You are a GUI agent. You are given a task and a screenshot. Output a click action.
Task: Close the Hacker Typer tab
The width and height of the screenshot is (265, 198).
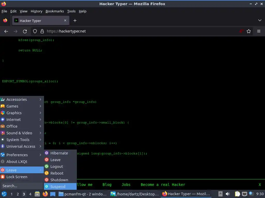tap(65, 20)
